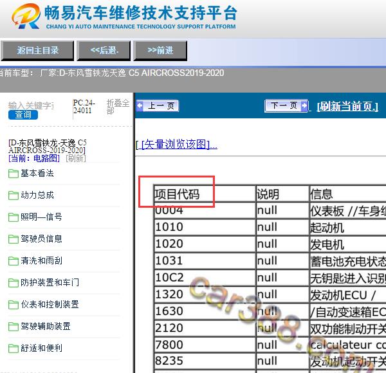The image size is (386, 373).
Task: Open the 驾驶员信息 folder icon
Action: click(14, 239)
